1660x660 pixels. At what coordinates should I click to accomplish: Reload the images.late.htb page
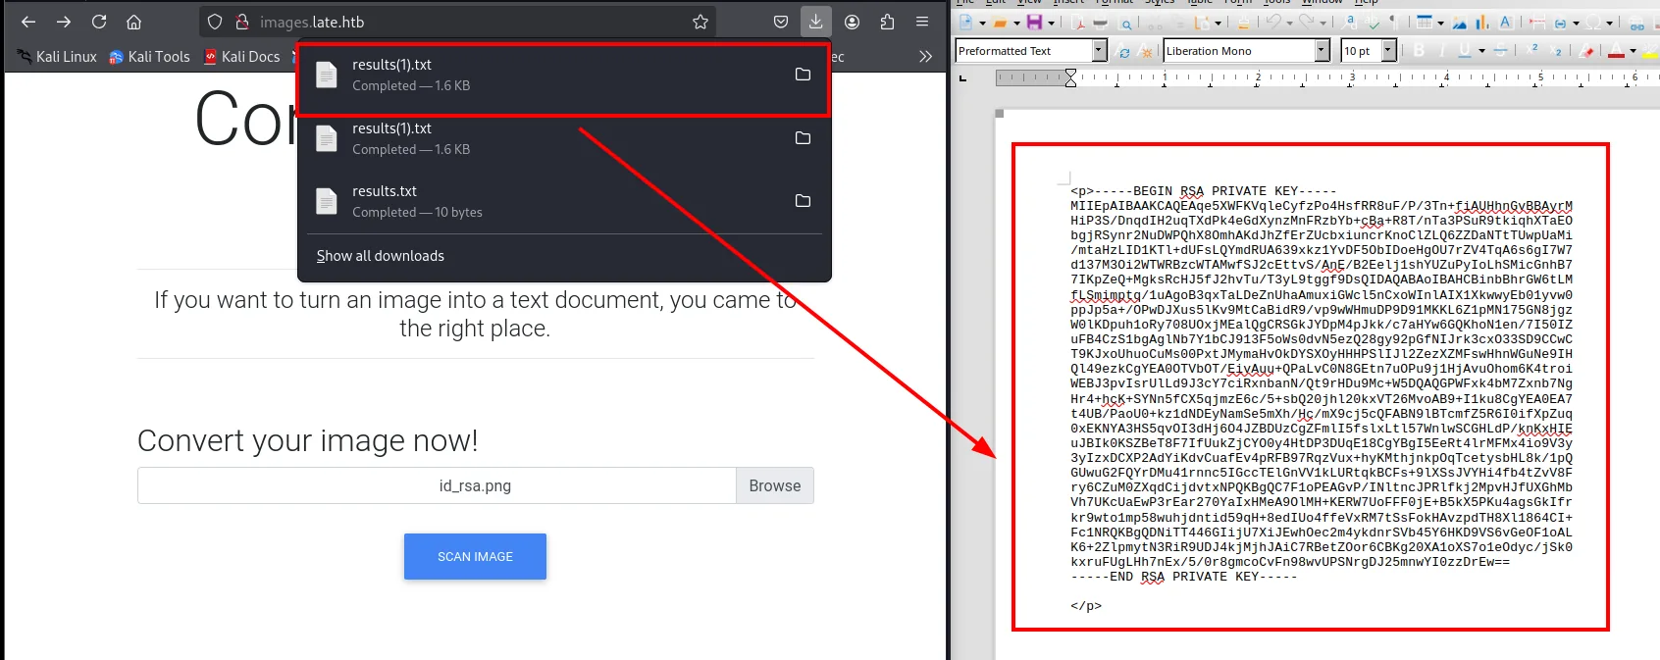click(99, 22)
